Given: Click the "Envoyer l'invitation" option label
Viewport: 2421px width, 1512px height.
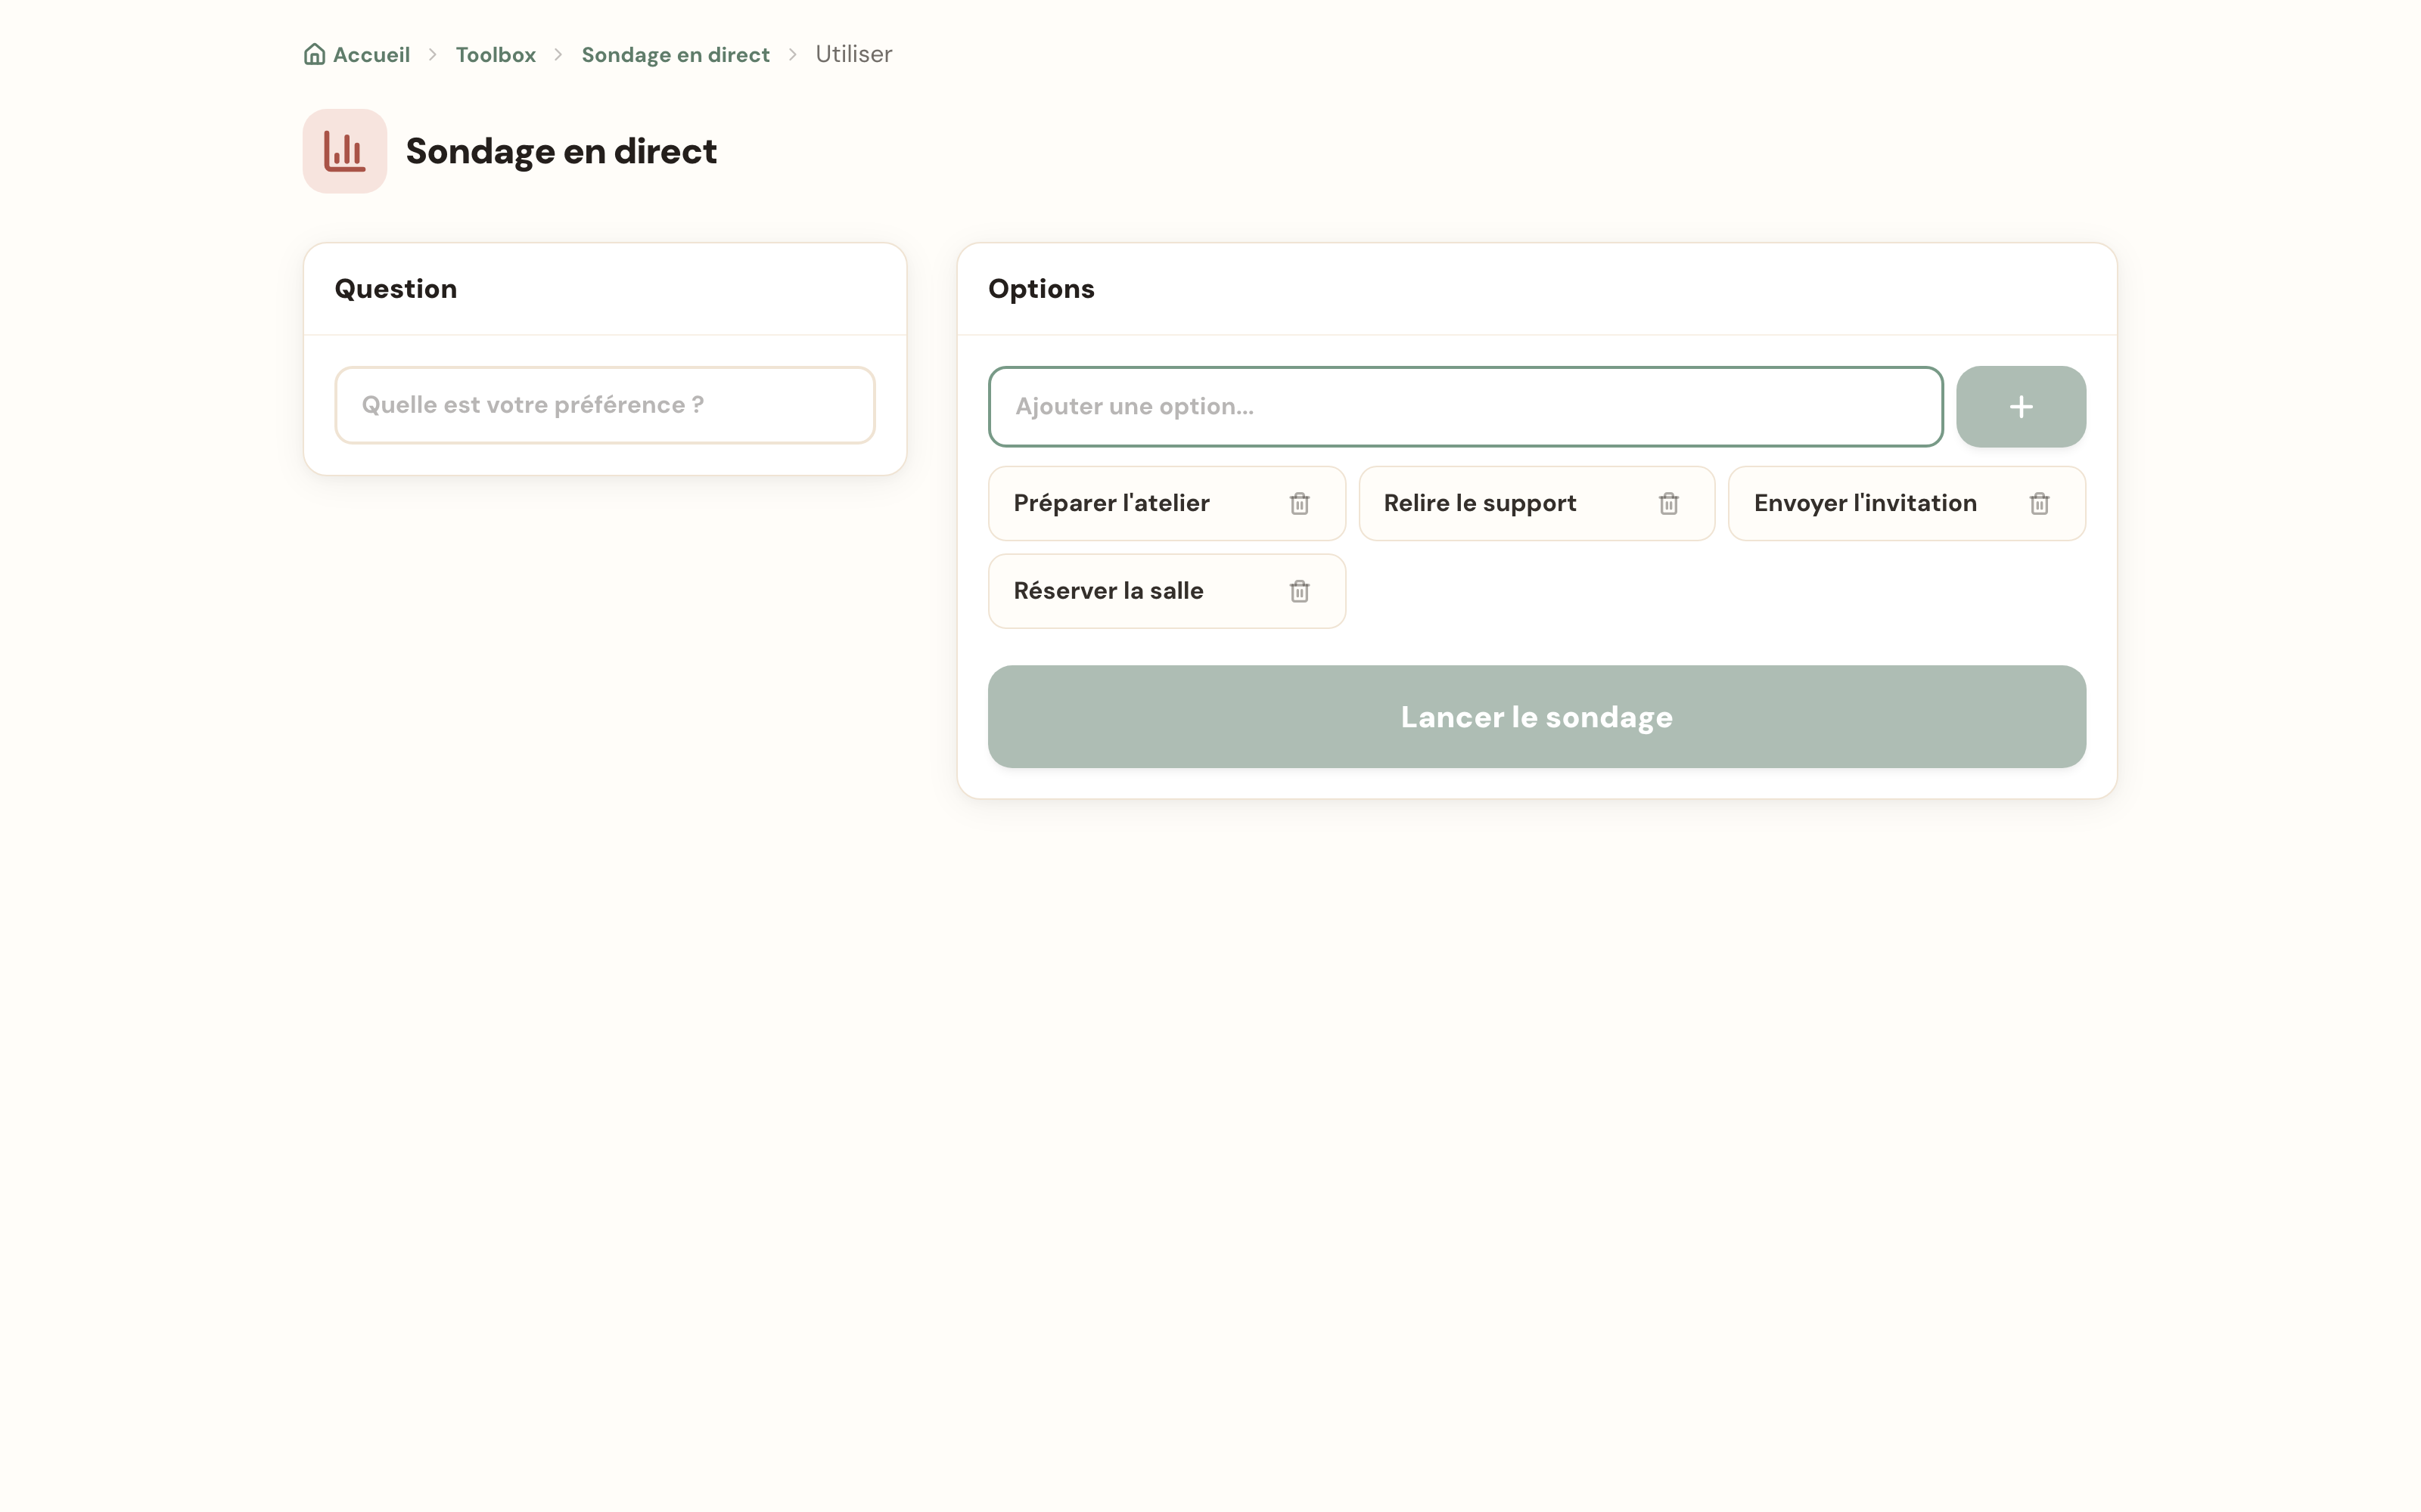Looking at the screenshot, I should coord(1865,503).
